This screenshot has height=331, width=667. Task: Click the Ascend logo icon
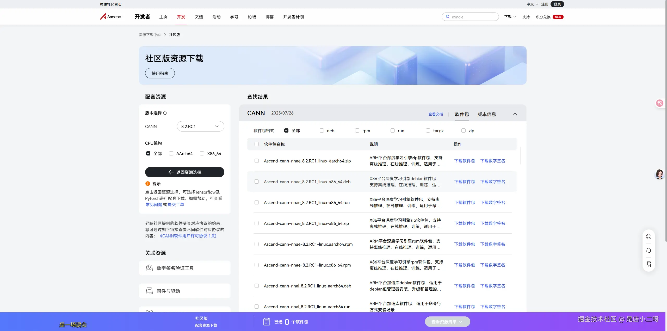103,17
